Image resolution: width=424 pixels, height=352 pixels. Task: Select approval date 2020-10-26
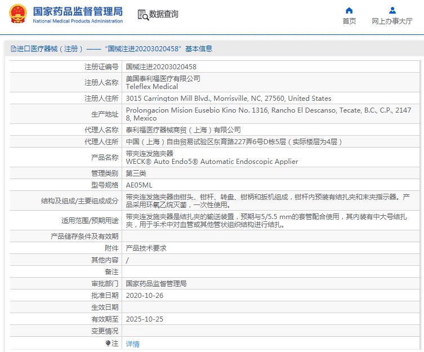(145, 296)
